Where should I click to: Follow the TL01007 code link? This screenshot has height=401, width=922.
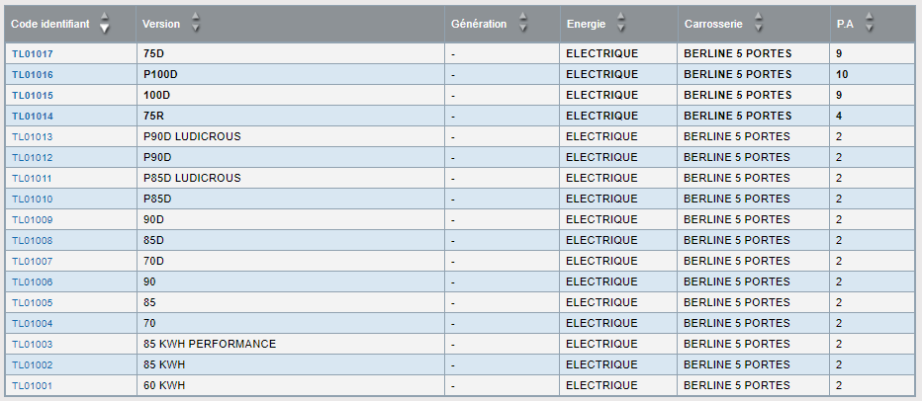click(x=33, y=262)
